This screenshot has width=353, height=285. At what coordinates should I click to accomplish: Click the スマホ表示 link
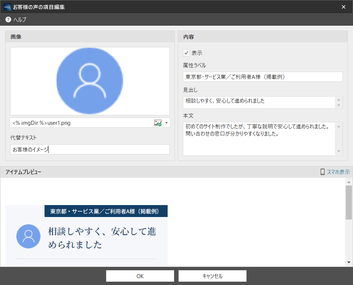point(338,172)
